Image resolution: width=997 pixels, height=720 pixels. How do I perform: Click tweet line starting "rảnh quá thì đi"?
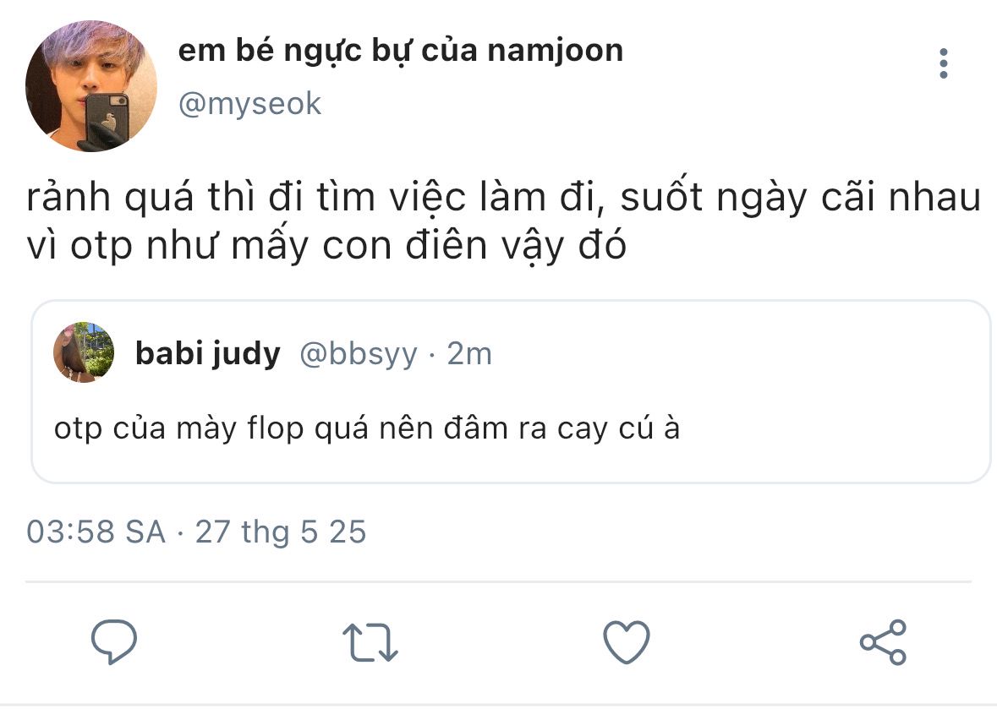[503, 199]
